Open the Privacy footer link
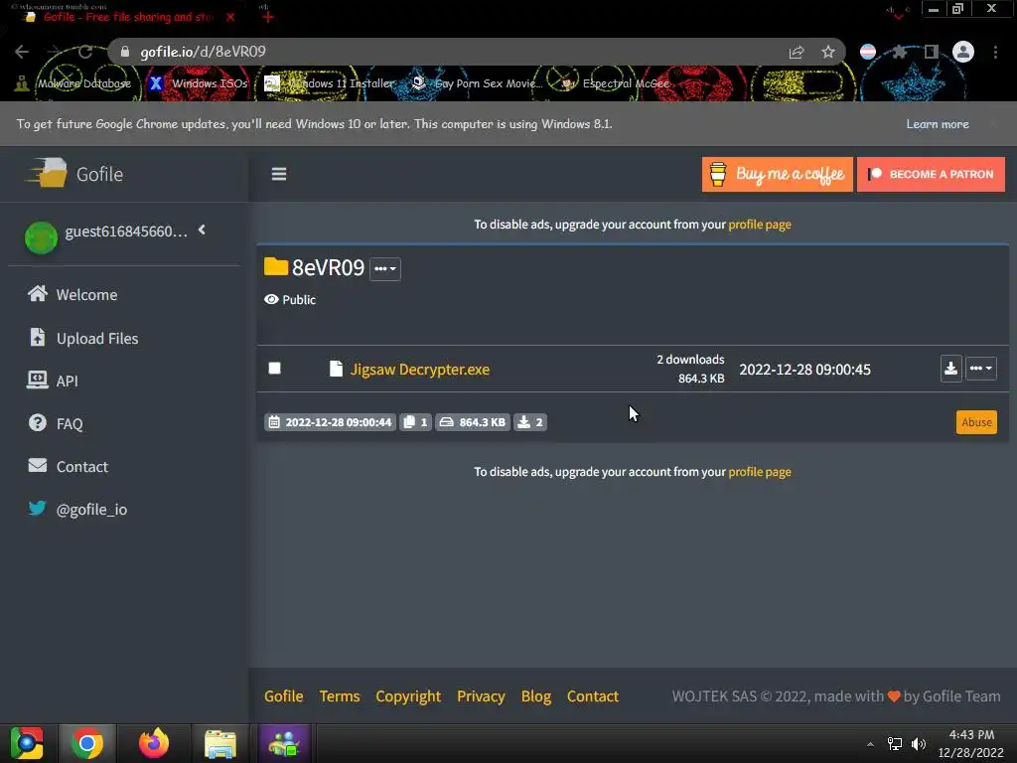Viewport: 1017px width, 763px height. click(x=481, y=696)
